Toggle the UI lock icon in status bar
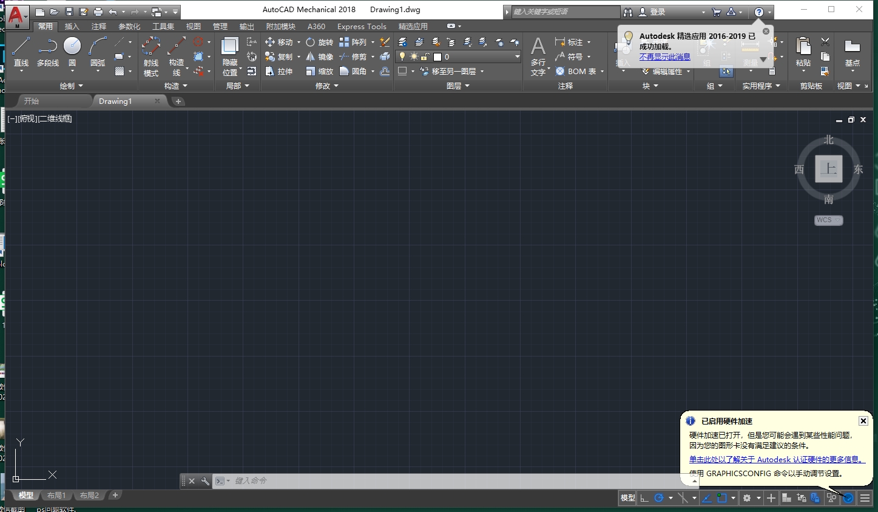878x512 pixels. click(815, 498)
